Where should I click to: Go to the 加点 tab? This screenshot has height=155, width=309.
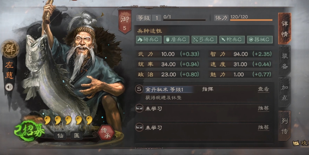pyautogui.click(x=285, y=92)
